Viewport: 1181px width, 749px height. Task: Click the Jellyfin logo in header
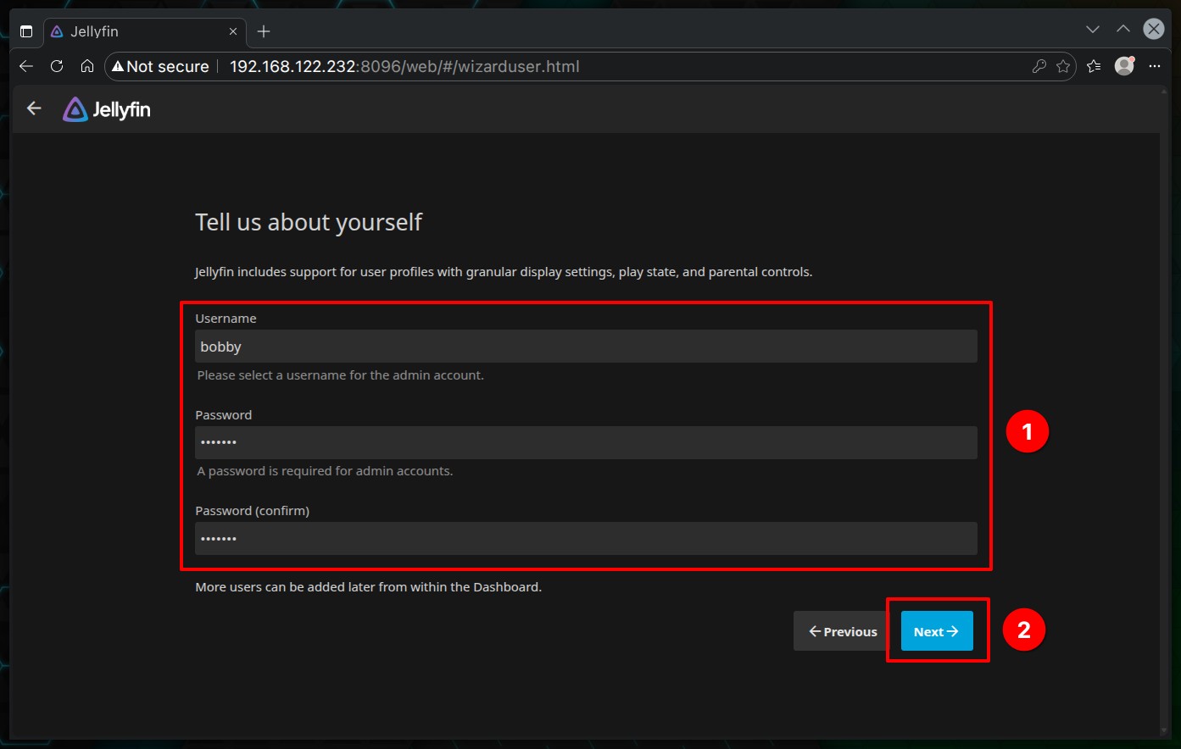(107, 109)
